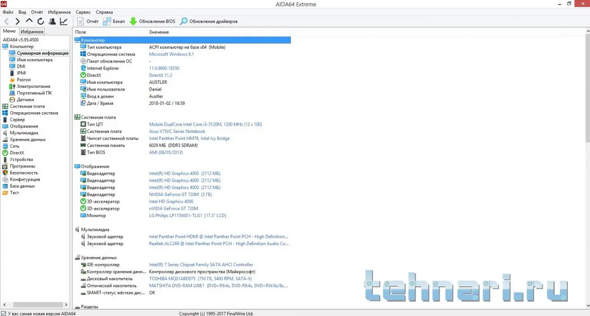Viewport: 590px width, 316px height.
Task: Open TOSHIBA MQ01ABD075 drive link
Action: point(201,279)
